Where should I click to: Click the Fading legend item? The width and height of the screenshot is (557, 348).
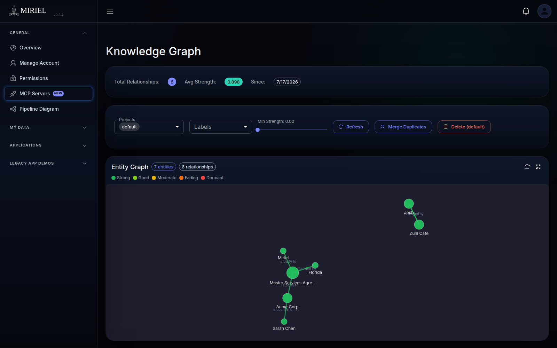click(x=189, y=178)
